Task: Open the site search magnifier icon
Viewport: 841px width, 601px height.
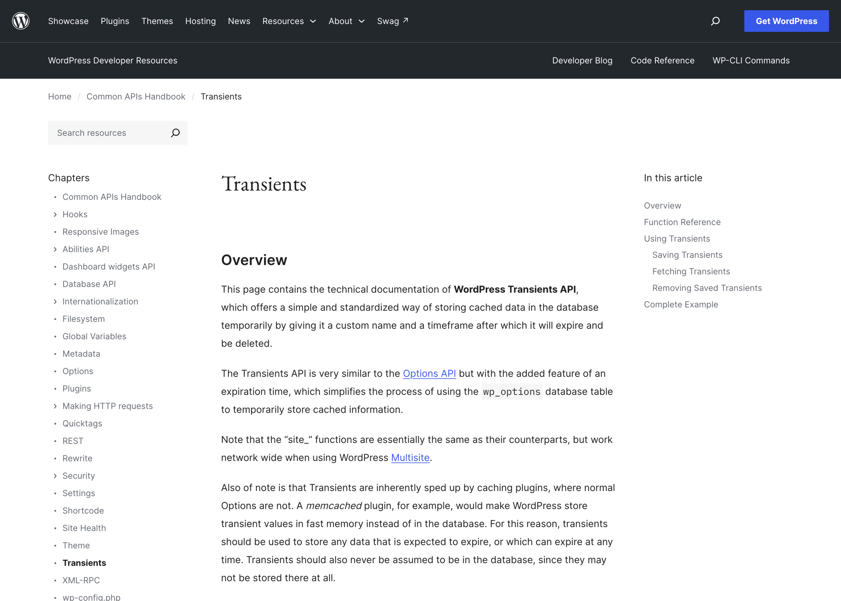Action: click(x=715, y=21)
